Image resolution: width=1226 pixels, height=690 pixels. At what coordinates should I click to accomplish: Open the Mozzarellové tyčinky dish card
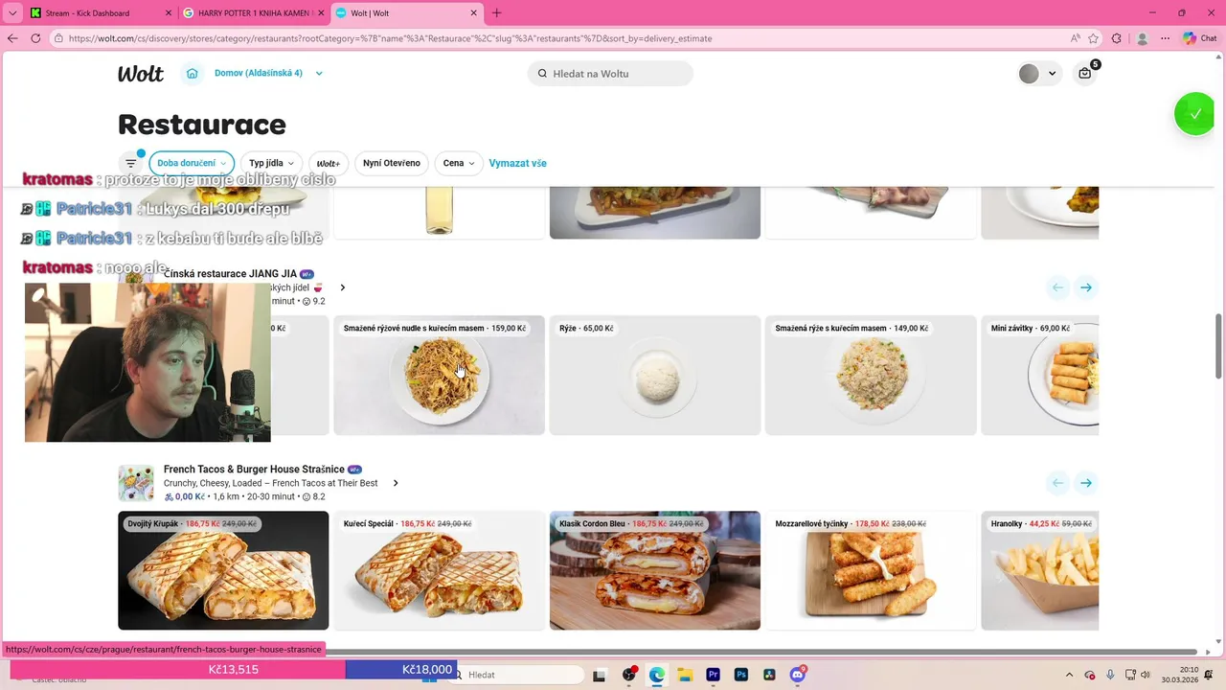[871, 571]
